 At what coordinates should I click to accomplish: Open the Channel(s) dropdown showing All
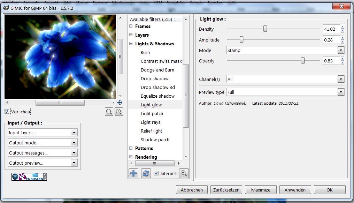click(285, 79)
